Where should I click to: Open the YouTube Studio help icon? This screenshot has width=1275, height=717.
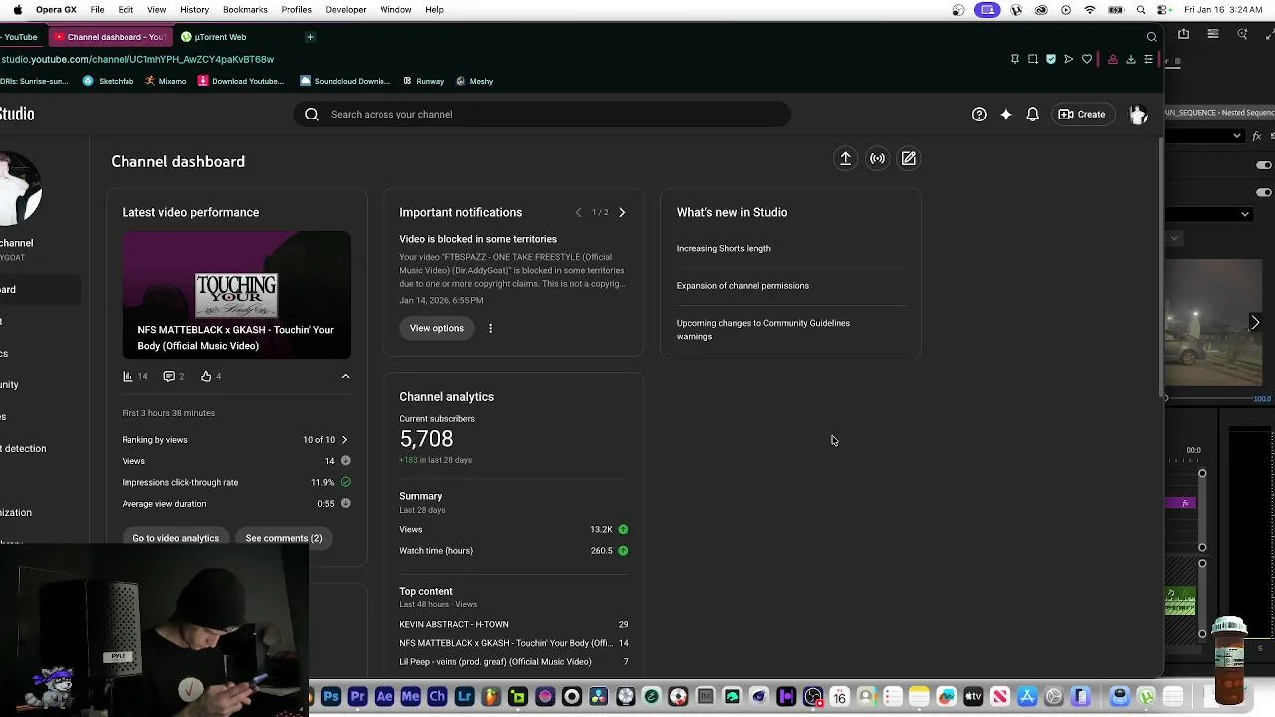click(x=979, y=115)
